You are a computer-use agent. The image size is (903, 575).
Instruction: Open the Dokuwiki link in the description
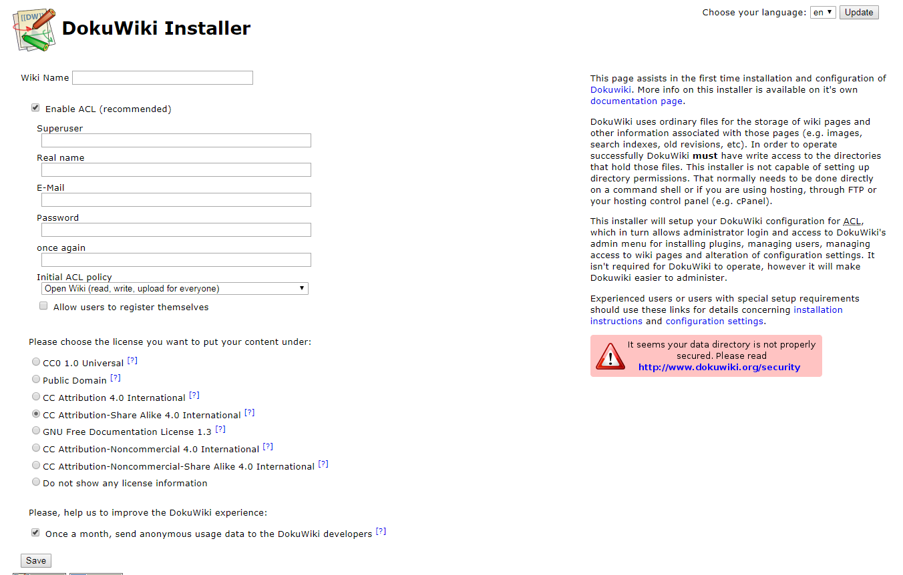pos(611,89)
